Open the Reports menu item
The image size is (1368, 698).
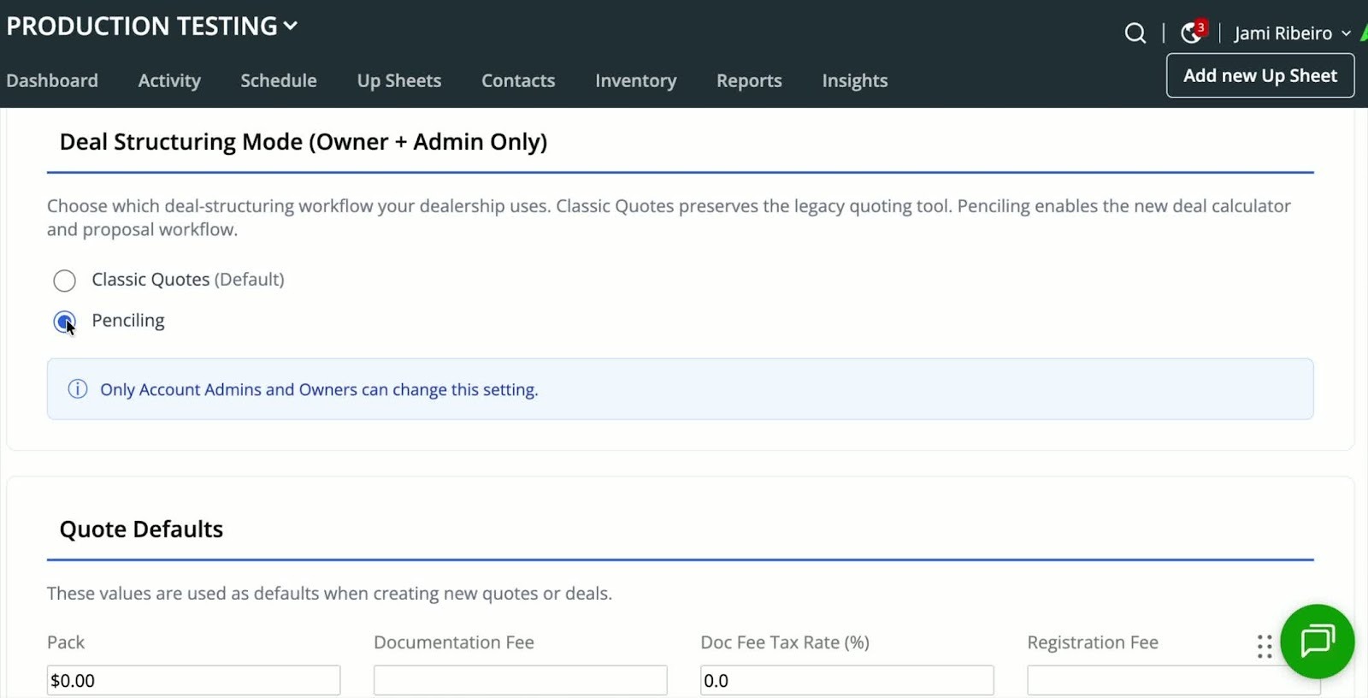[x=749, y=80]
